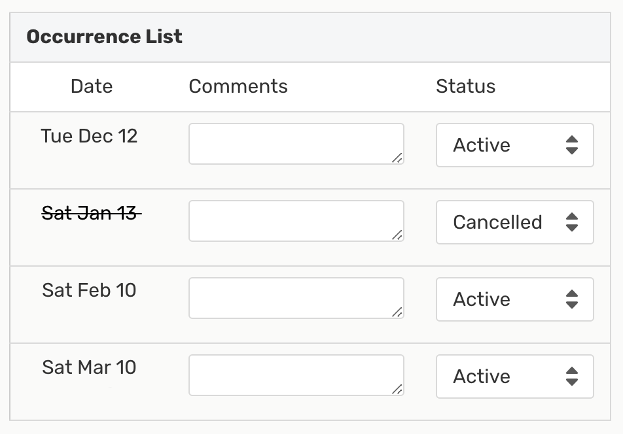Click the up-down arrows in Sat Feb 10 status
Screen dimensions: 623x434
click(x=572, y=299)
